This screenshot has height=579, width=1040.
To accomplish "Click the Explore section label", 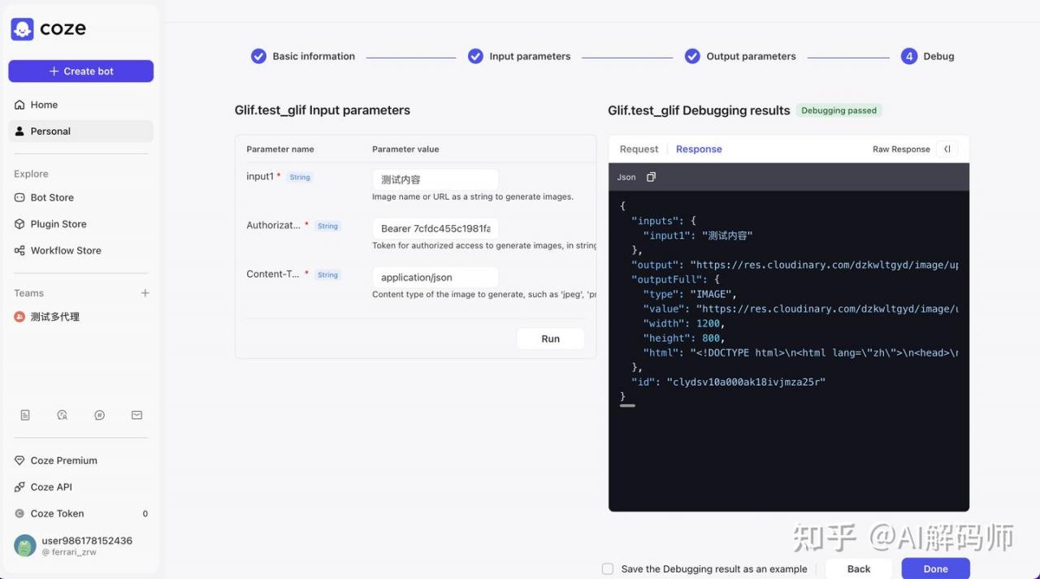I will pos(31,174).
